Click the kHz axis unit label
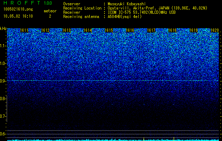 tap(3, 29)
